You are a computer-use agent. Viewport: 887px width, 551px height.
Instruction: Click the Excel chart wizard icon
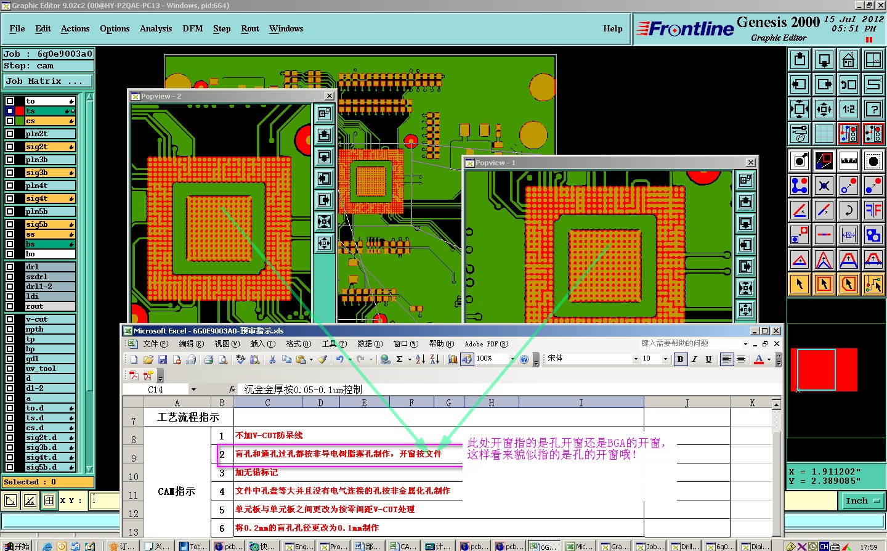(x=453, y=359)
